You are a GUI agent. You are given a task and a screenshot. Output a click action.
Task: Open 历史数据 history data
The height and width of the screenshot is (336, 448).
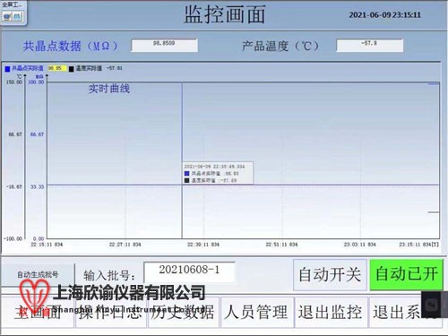[184, 313]
